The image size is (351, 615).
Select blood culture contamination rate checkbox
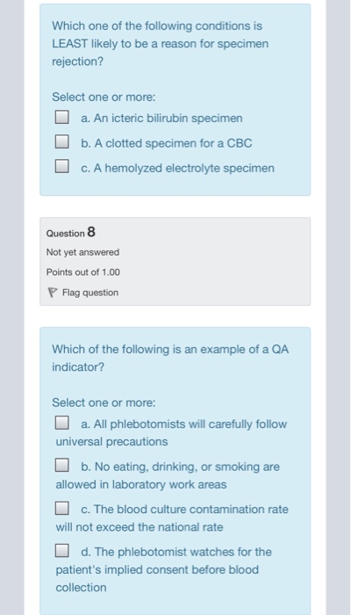click(x=62, y=509)
